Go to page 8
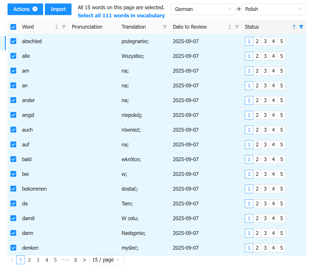319x265 pixels. (x=76, y=260)
